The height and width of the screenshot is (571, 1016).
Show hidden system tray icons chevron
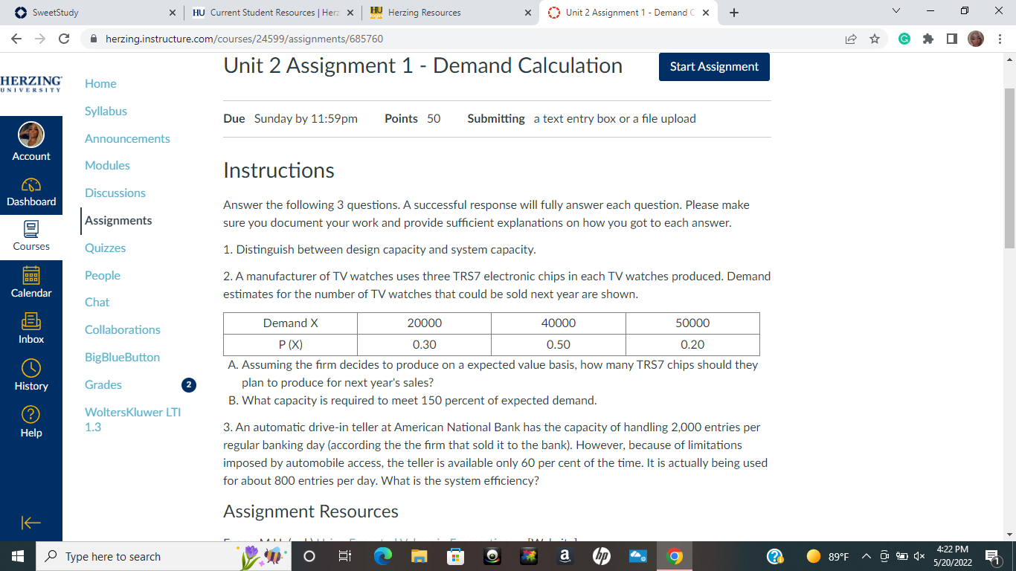(867, 556)
